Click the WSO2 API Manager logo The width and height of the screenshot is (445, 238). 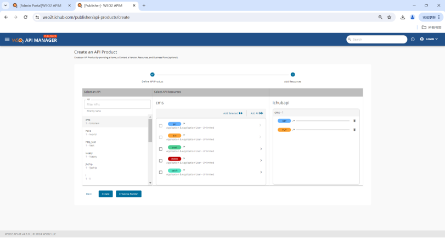click(35, 40)
